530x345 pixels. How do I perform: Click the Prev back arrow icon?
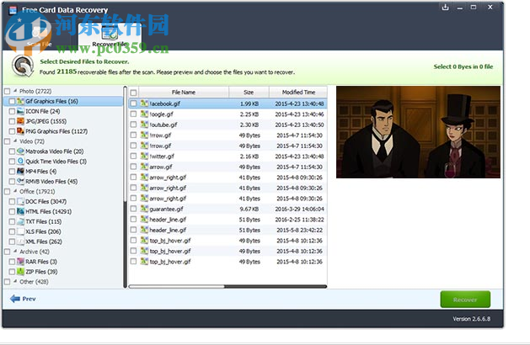(15, 299)
